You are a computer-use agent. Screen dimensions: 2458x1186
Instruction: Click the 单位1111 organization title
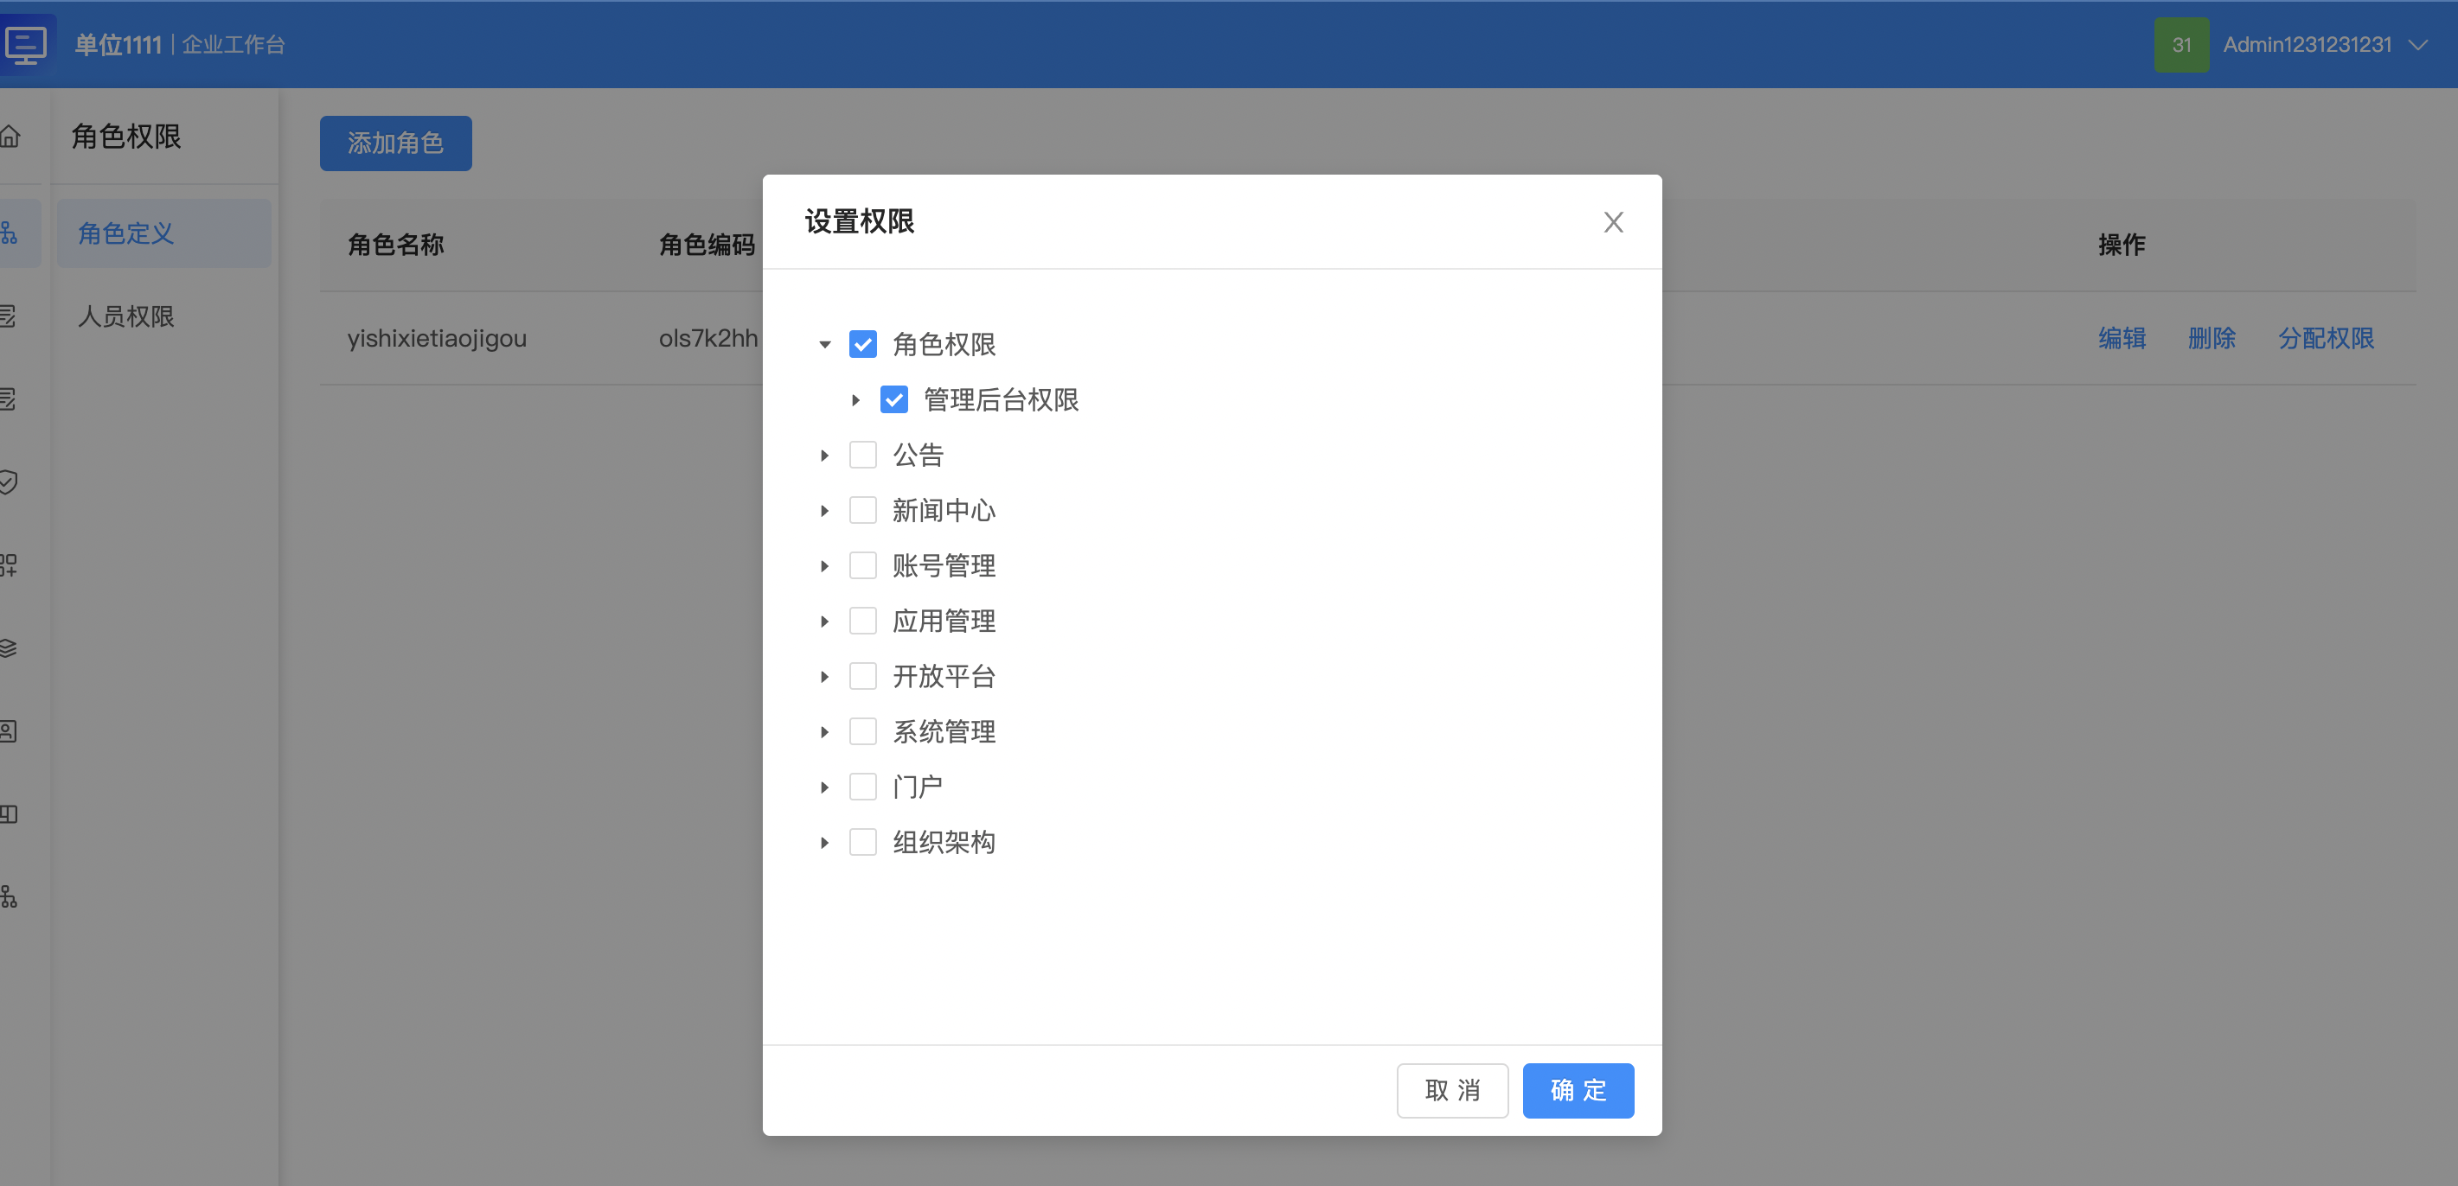[x=118, y=45]
